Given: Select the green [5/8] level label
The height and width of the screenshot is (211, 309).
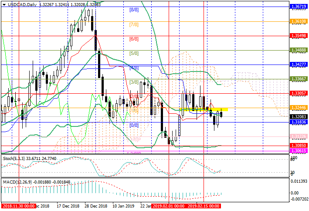Looking at the screenshot, I should click(134, 53).
